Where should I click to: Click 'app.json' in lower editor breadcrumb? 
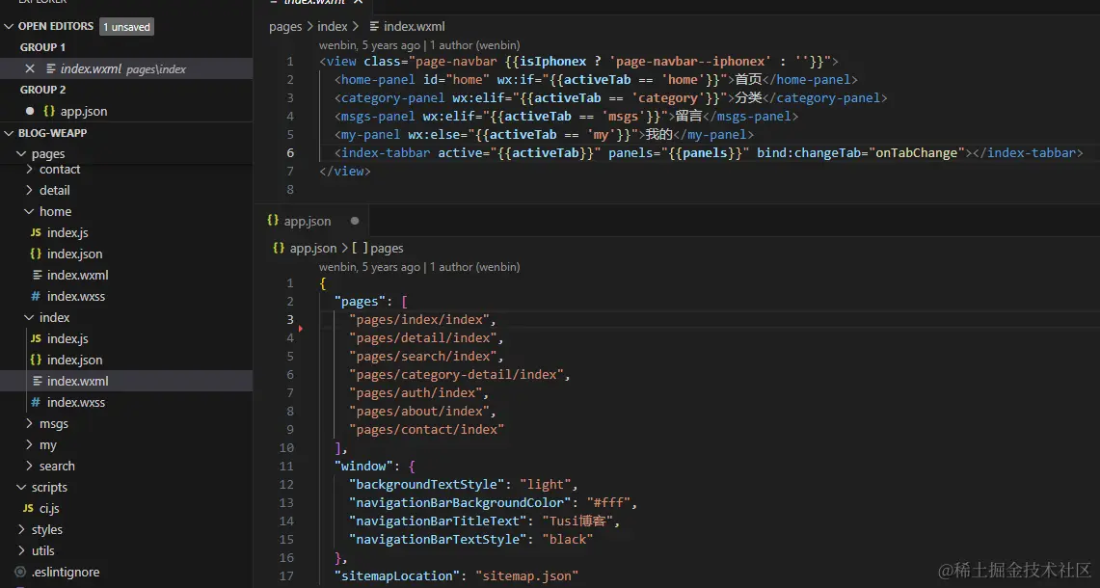tap(313, 249)
